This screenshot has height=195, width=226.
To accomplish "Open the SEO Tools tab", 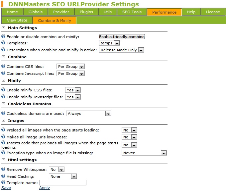I will [x=132, y=12].
